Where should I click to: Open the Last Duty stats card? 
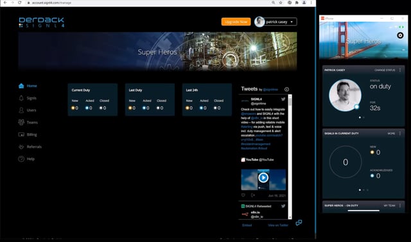[x=150, y=100]
